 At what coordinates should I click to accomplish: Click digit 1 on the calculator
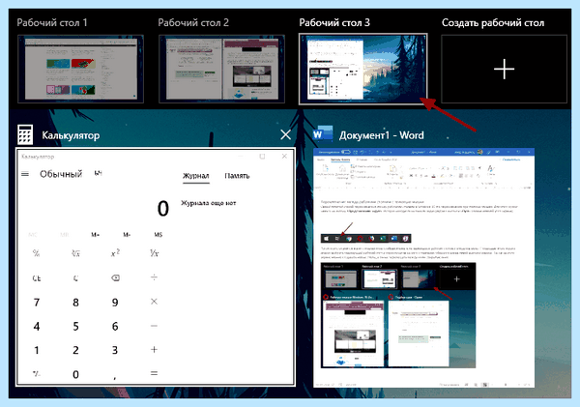[37, 350]
